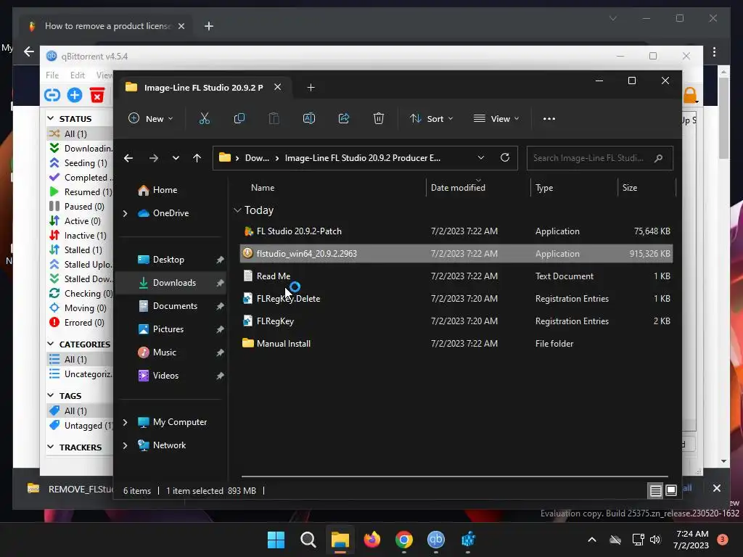The width and height of the screenshot is (743, 557).
Task: Click the Delete trash icon in Explorer toolbar
Action: click(x=378, y=118)
